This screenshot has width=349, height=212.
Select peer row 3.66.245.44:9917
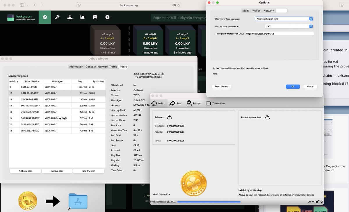(x=57, y=99)
